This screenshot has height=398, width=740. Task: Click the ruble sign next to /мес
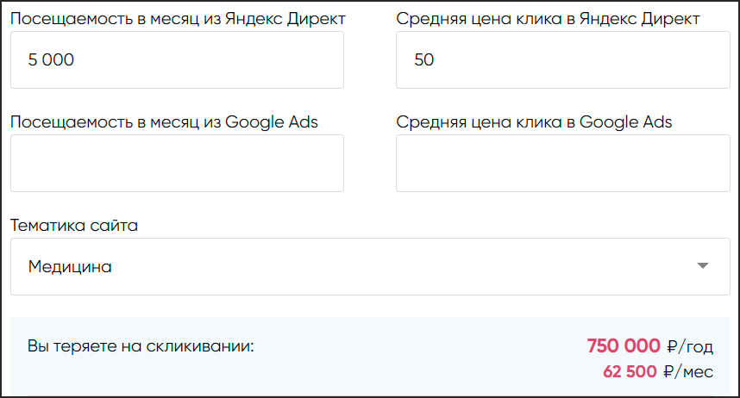coord(670,372)
